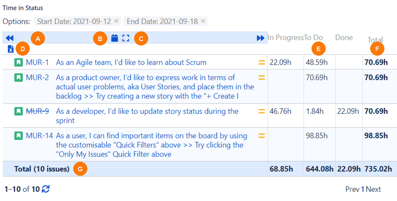Click the fast-forward double-arrow icon
Viewport: 397px width, 201px height.
click(260, 38)
